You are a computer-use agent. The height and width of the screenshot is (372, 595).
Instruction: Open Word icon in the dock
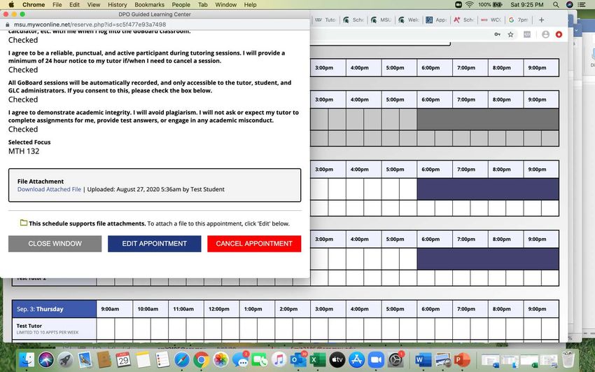point(423,360)
